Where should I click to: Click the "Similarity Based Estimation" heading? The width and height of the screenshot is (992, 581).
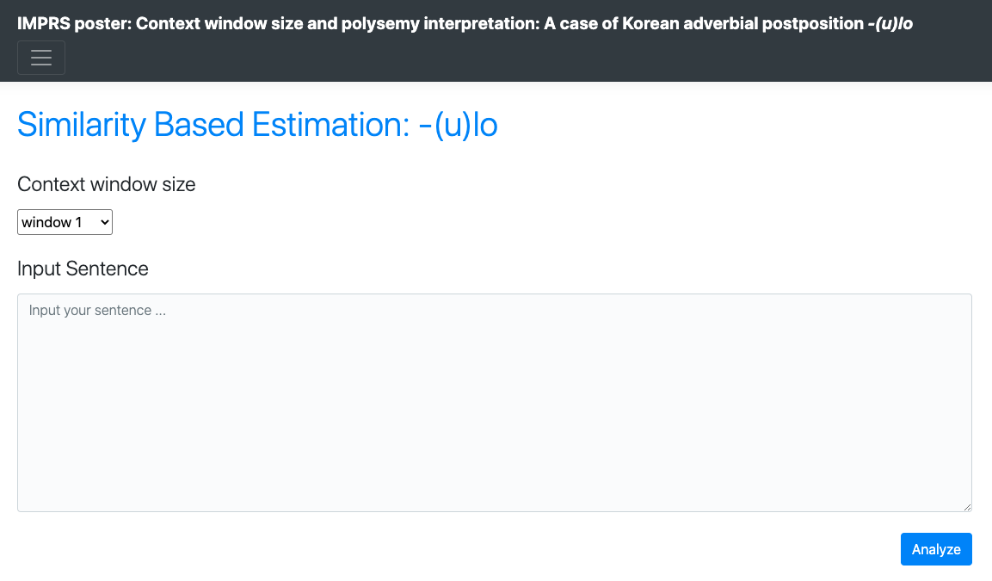tap(211, 126)
